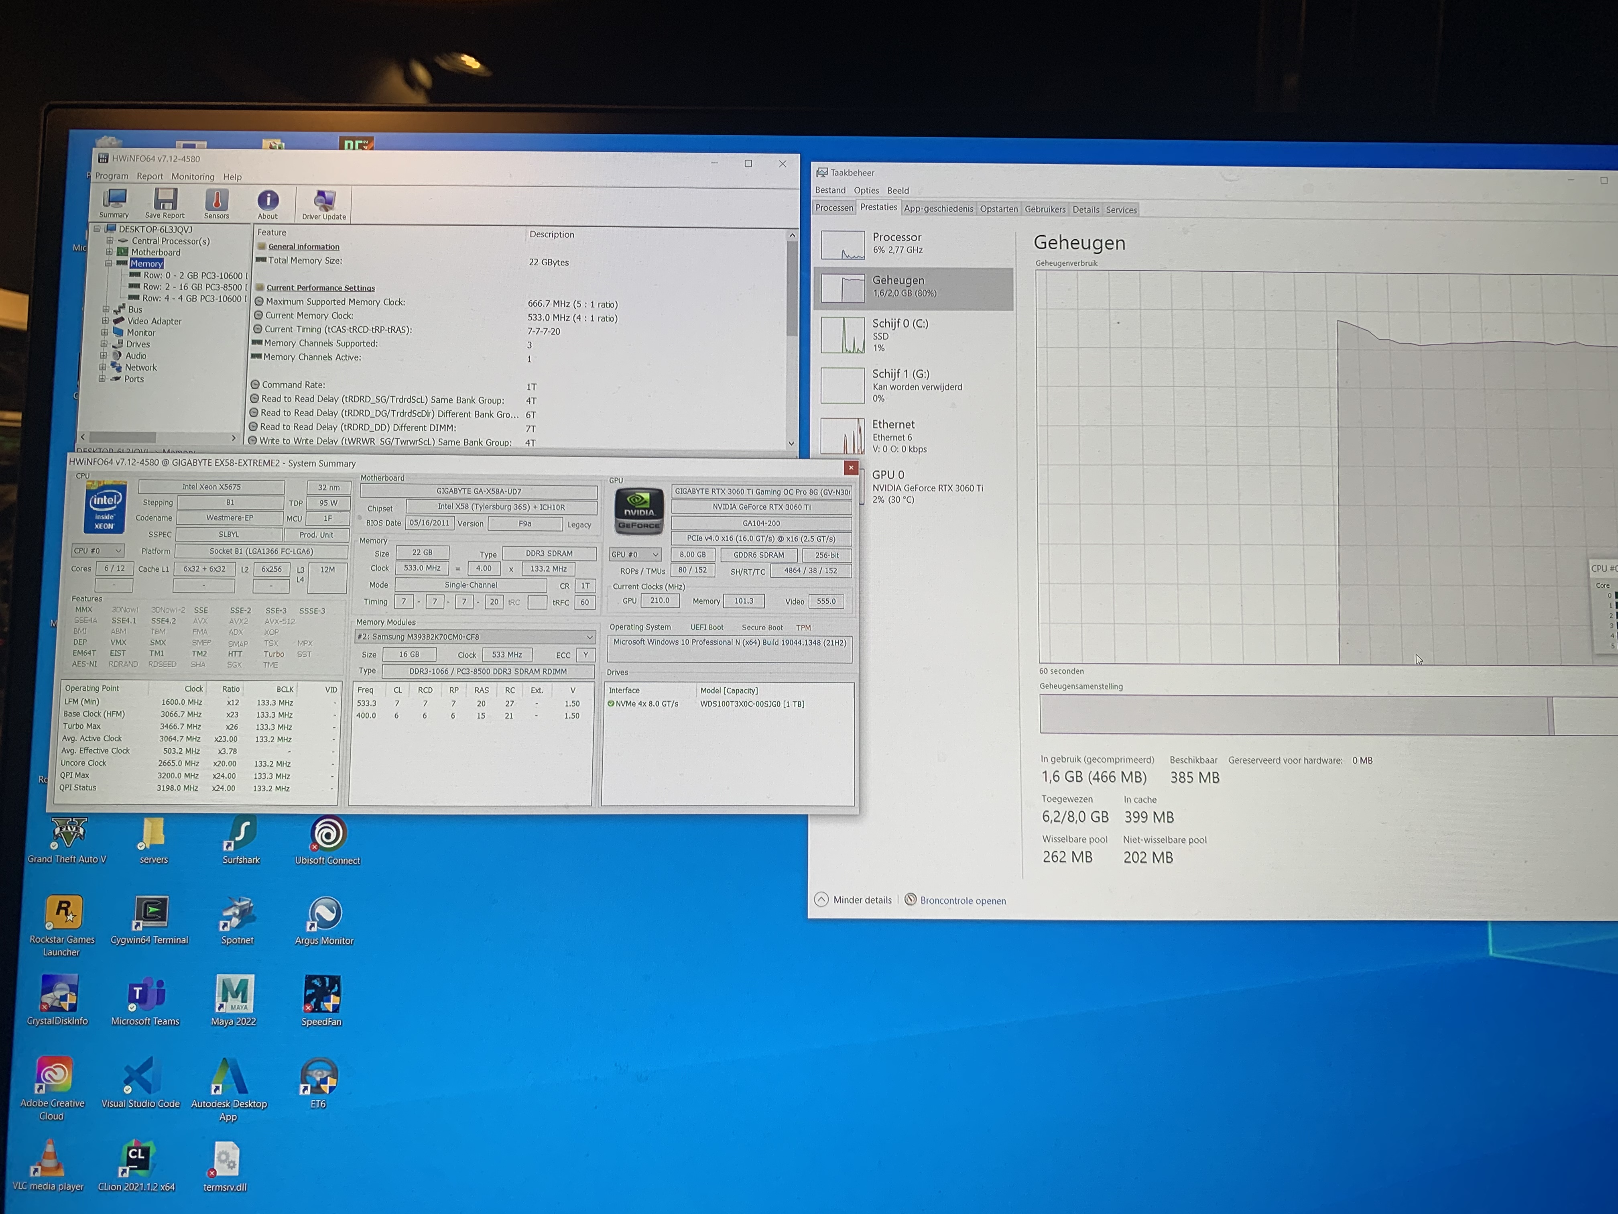This screenshot has width=1618, height=1214.
Task: Click the About info icon in HWiNFO64
Action: pyautogui.click(x=268, y=204)
